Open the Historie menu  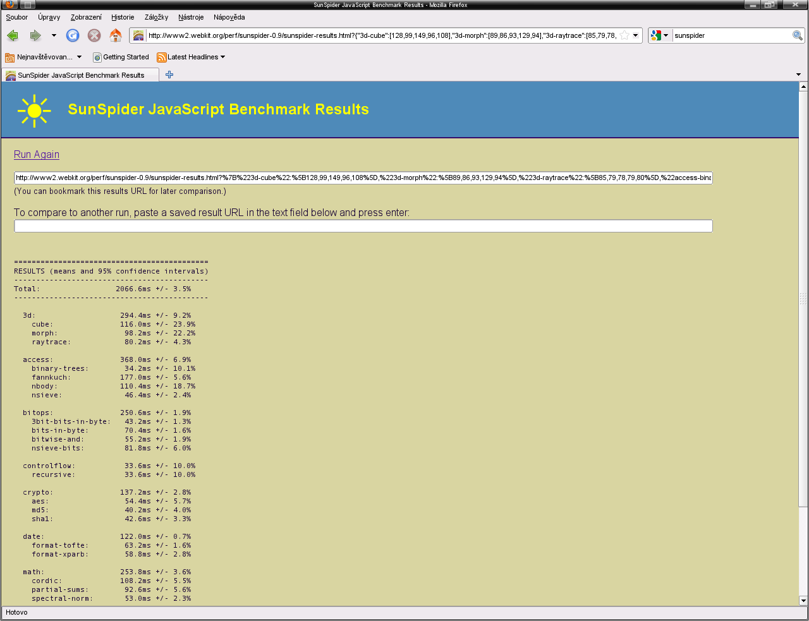pos(123,17)
